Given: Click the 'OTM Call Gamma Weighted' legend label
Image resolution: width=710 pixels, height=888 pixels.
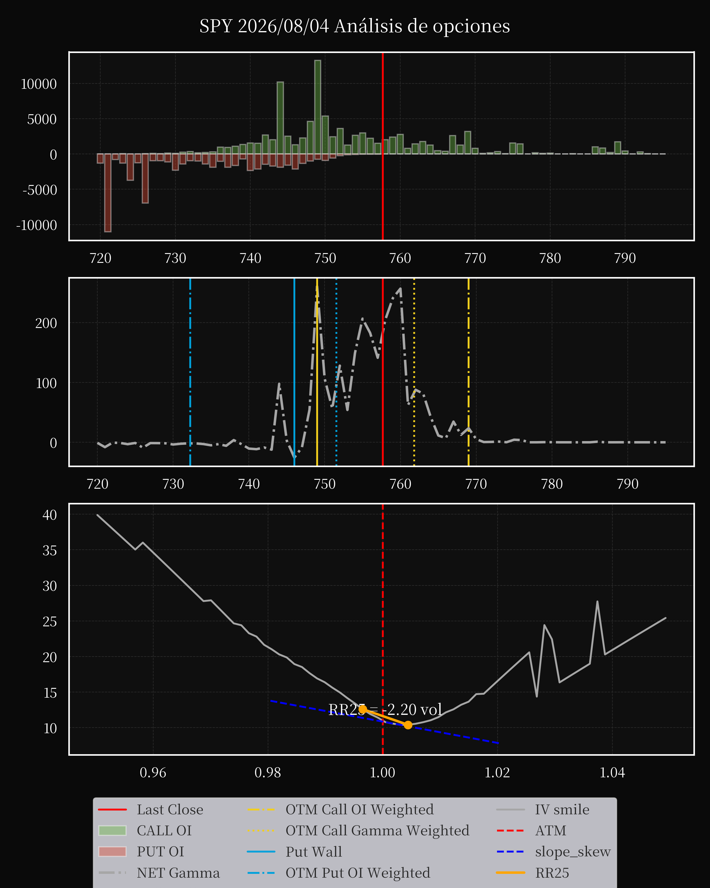Looking at the screenshot, I should [x=377, y=831].
